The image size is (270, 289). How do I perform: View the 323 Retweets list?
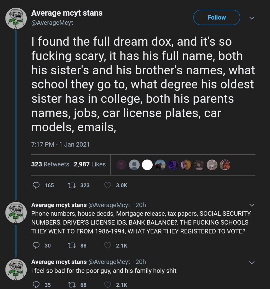tap(50, 164)
